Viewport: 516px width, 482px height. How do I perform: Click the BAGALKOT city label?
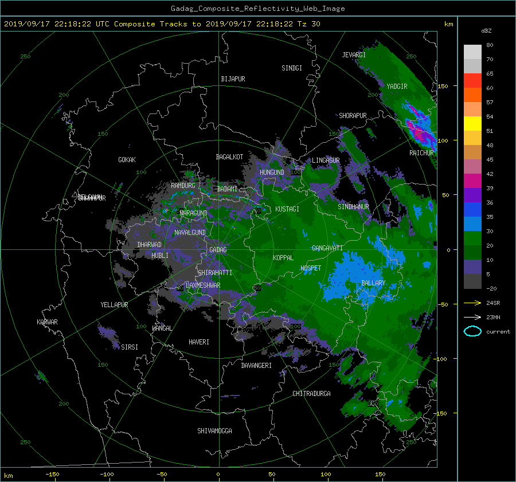coord(229,157)
